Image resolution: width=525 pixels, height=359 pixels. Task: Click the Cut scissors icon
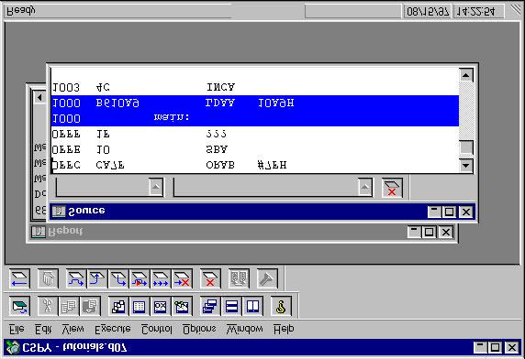pos(48,306)
